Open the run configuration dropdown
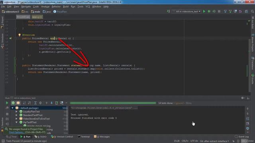 186,12
